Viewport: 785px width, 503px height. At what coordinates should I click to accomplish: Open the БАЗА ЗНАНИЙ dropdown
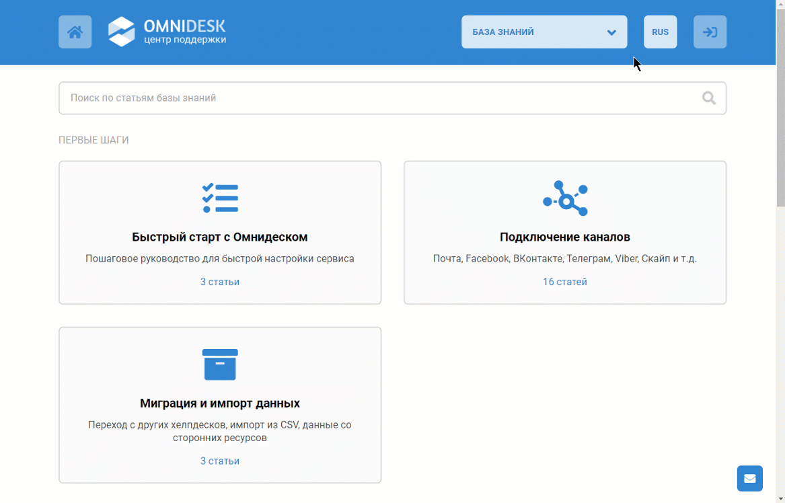544,32
